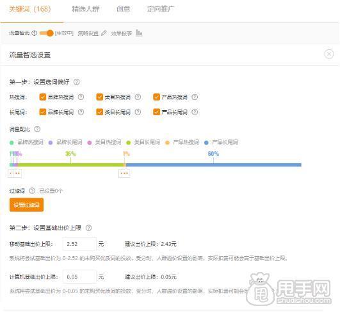This screenshot has height=313, width=340.
Task: Click the 策略设置 pencil edit icon
Action: pos(104,33)
